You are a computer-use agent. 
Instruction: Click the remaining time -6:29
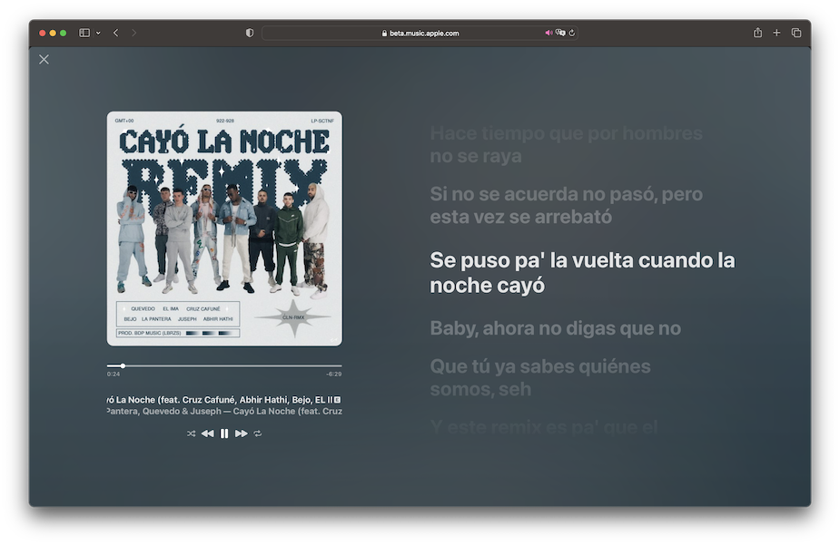pyautogui.click(x=334, y=375)
